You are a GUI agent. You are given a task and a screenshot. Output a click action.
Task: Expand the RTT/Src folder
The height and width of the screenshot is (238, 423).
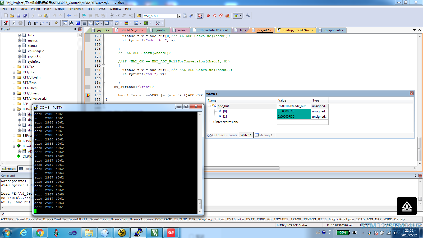14,67
